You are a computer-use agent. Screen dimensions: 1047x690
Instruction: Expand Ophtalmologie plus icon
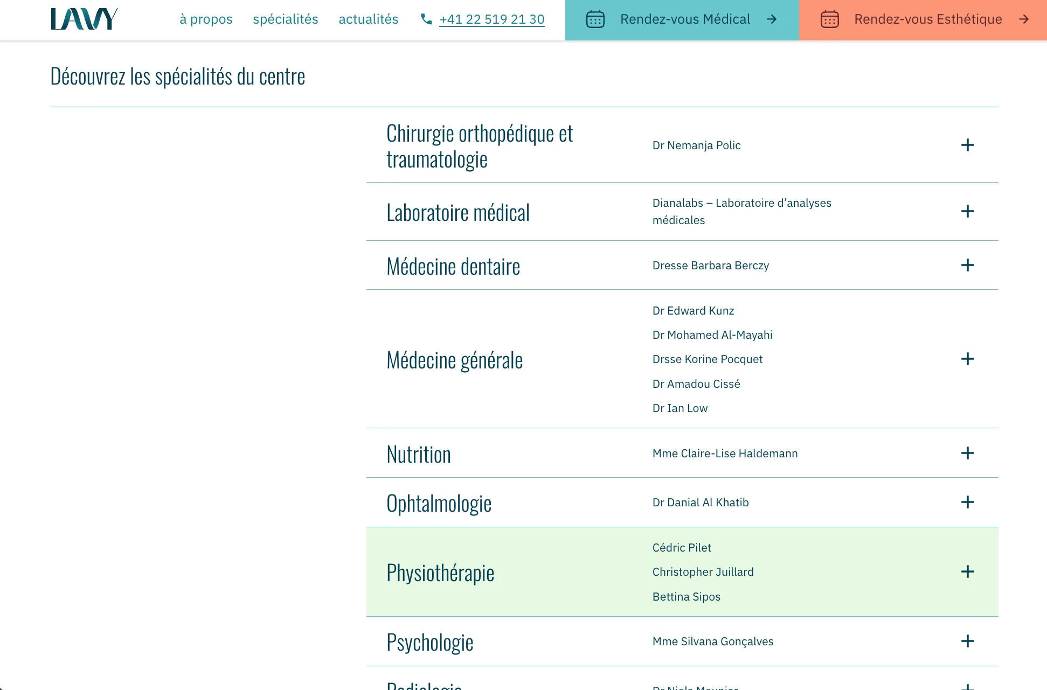coord(967,502)
